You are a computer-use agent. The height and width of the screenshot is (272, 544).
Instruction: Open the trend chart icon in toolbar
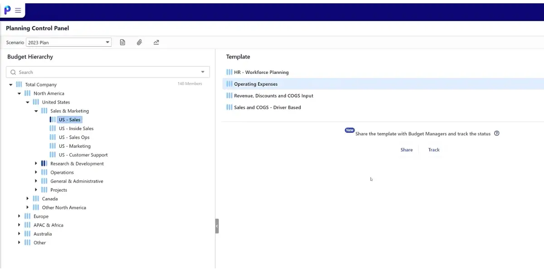click(x=156, y=42)
